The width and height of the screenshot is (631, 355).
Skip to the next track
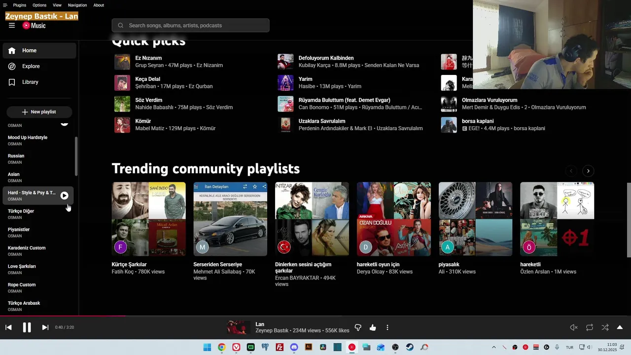tap(45, 327)
